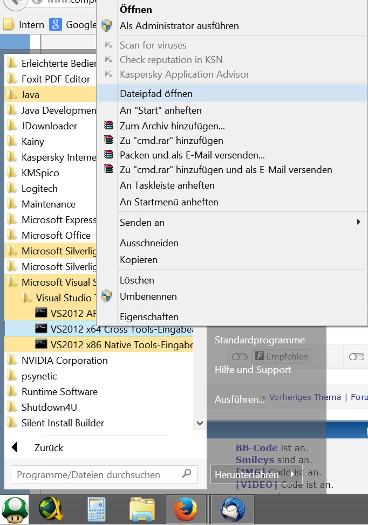Click the search magnifier icon

click(187, 473)
